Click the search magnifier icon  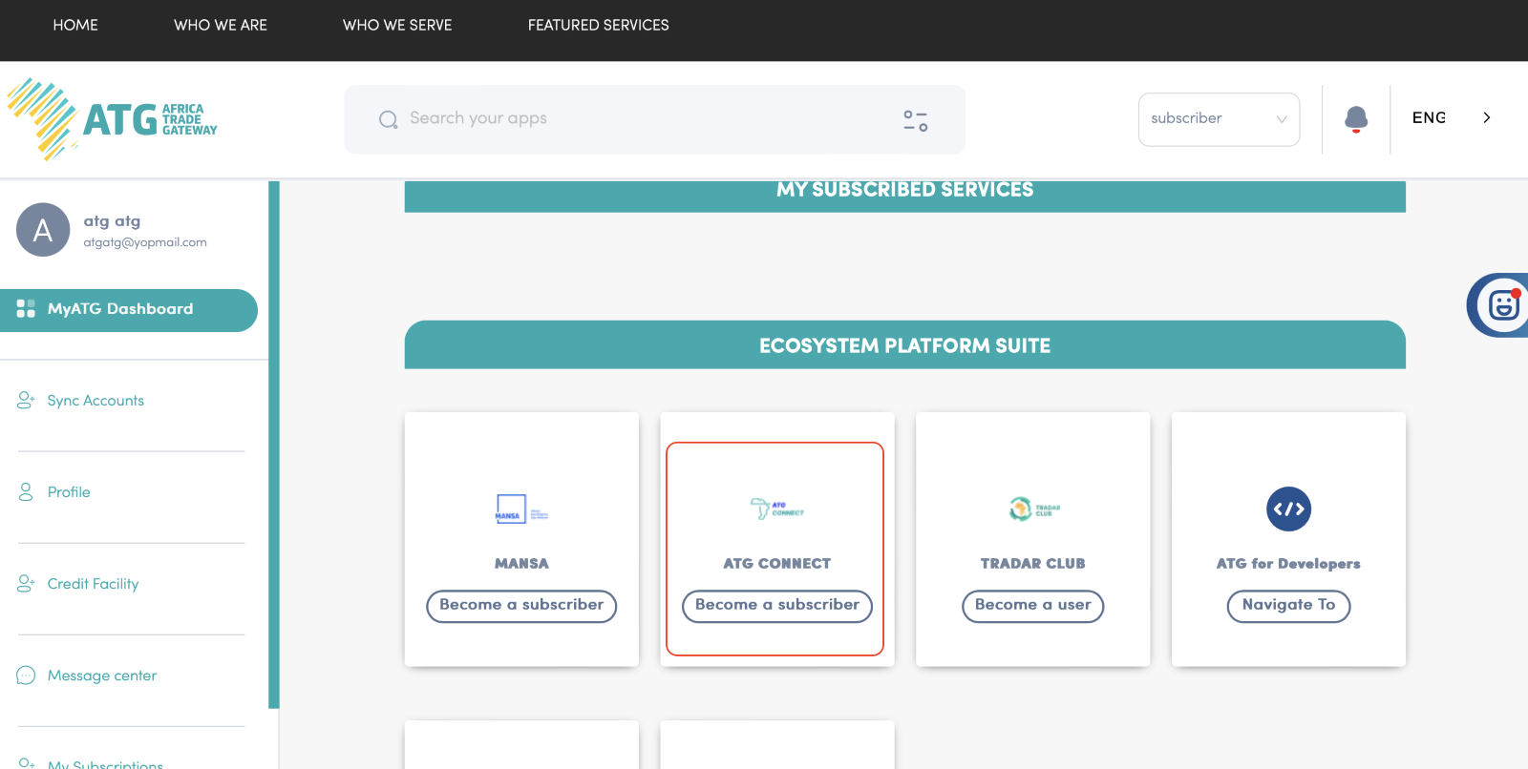[388, 119]
